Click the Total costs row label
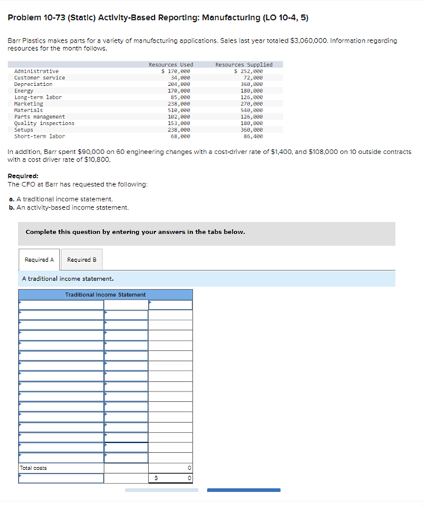 (x=33, y=468)
